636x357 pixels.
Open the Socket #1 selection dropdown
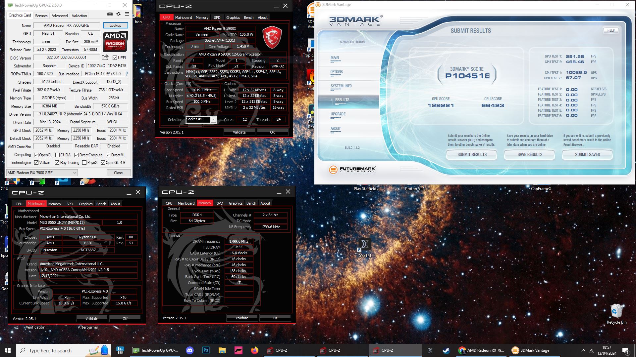[201, 119]
